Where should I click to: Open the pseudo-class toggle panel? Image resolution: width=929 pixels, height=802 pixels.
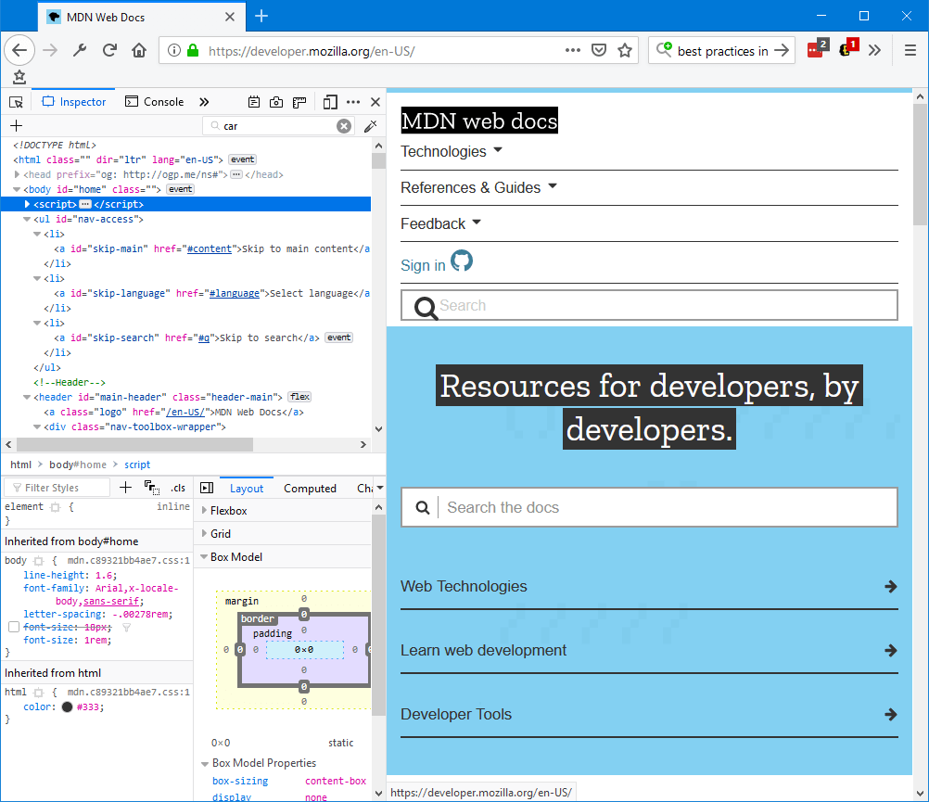(151, 489)
